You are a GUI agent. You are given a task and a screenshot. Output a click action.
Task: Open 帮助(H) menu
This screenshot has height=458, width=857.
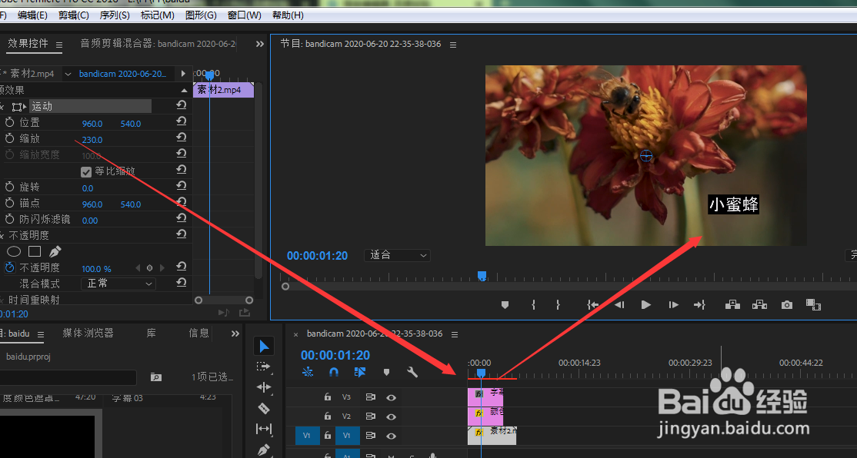point(288,15)
